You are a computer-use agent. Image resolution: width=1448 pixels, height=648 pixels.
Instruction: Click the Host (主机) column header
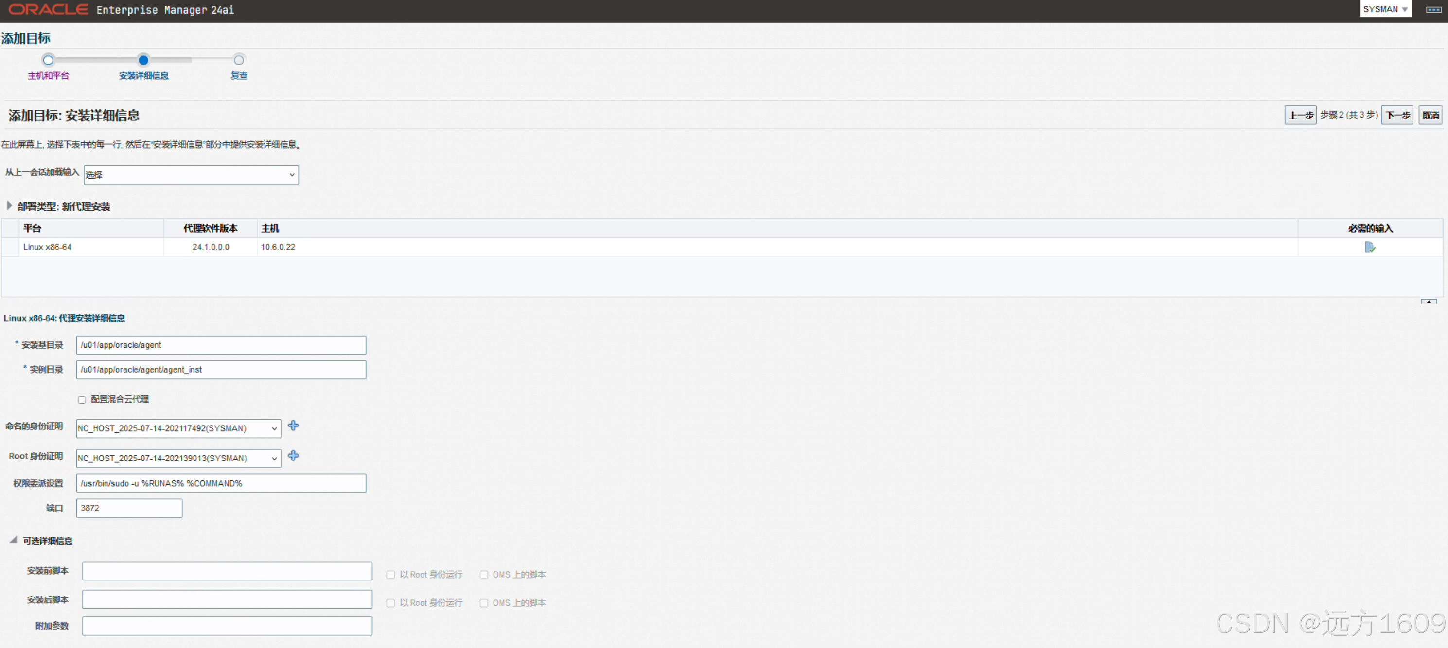click(x=777, y=228)
